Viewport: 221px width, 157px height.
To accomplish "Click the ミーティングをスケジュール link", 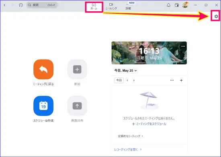I will (x=149, y=124).
